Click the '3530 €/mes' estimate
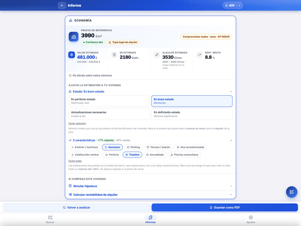Viewport: 301px width, 226px height. (172, 57)
